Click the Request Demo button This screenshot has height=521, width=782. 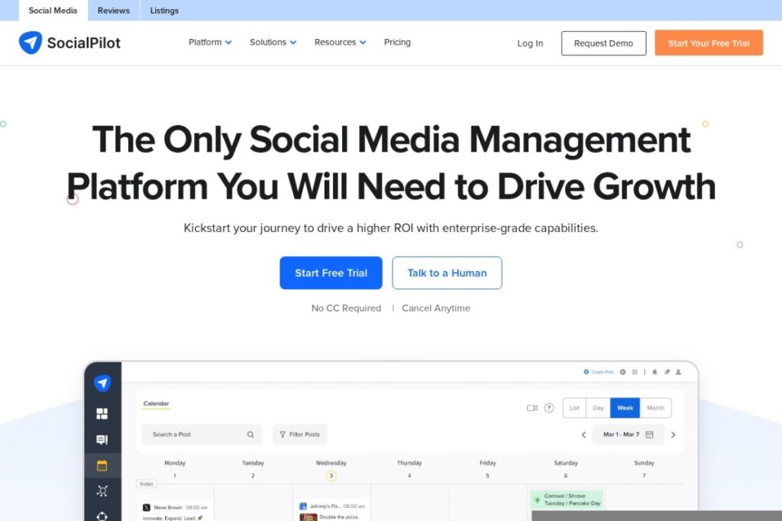tap(603, 43)
